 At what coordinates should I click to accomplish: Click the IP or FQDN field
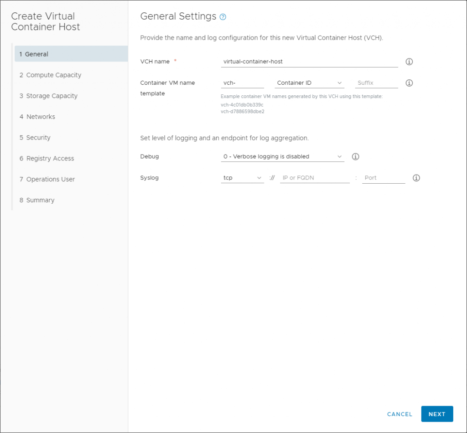314,177
